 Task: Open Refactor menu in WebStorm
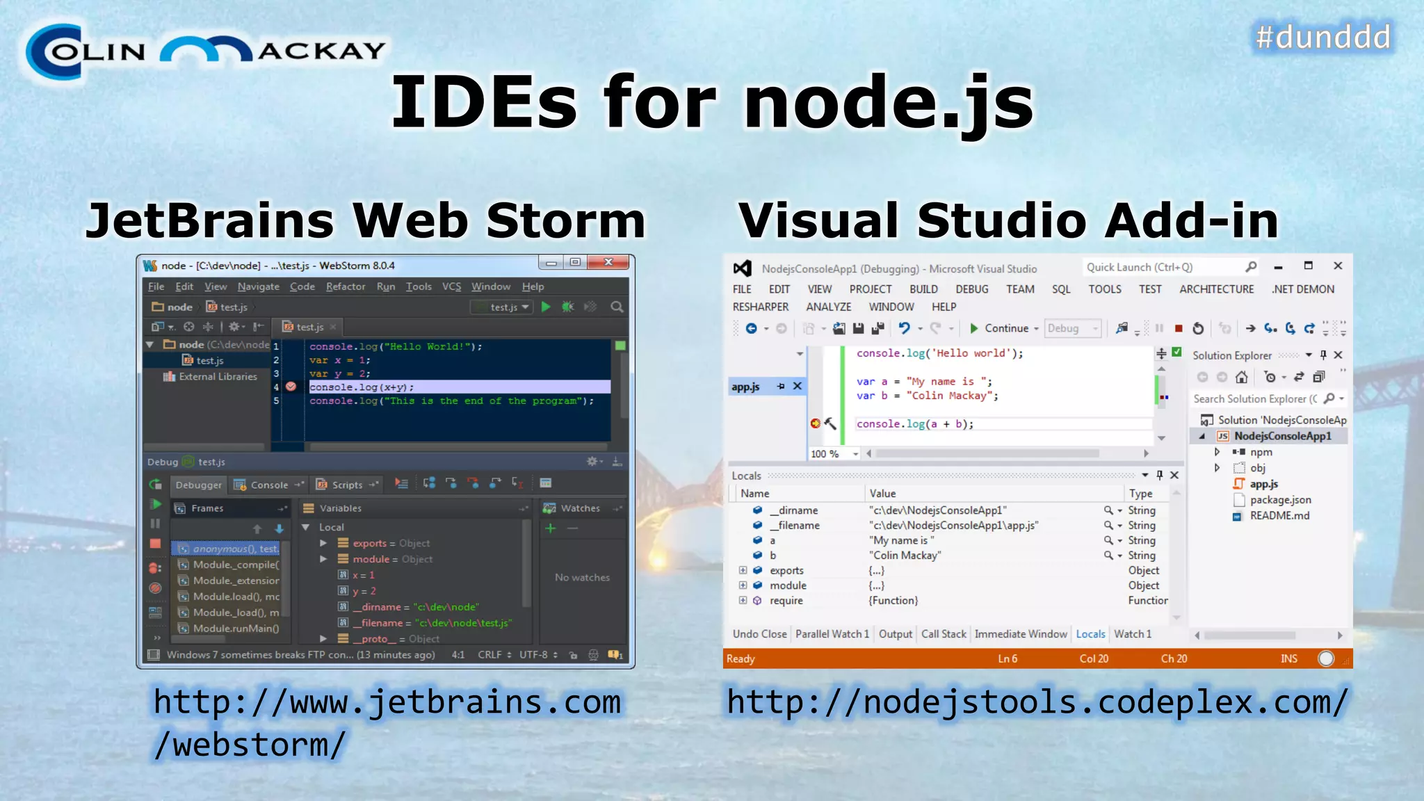[x=346, y=286]
